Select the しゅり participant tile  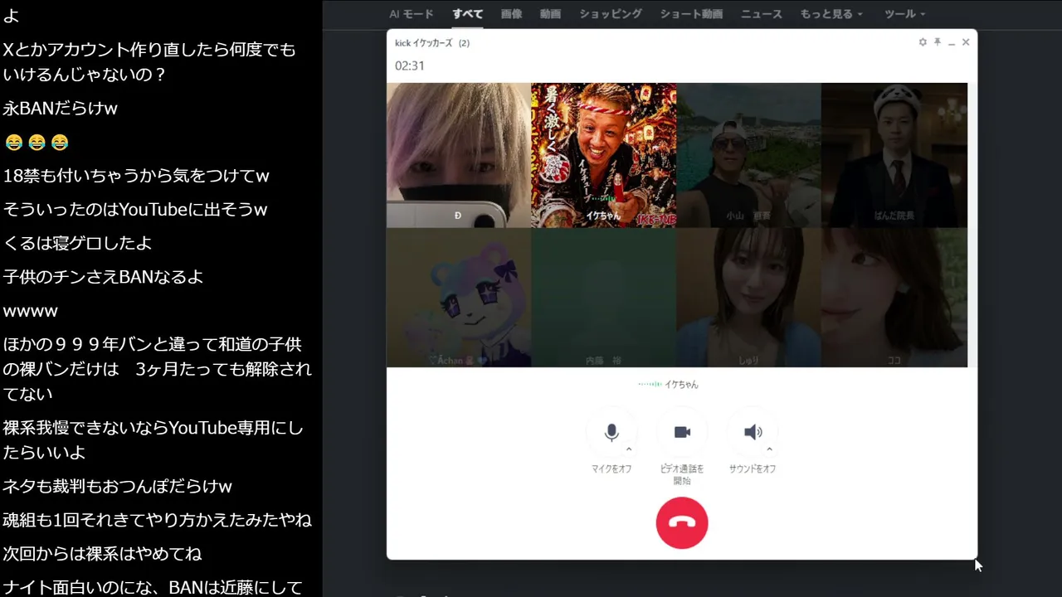[x=748, y=298]
